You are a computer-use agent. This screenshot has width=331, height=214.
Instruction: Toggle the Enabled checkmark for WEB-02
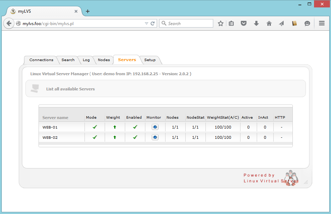pyautogui.click(x=135, y=137)
